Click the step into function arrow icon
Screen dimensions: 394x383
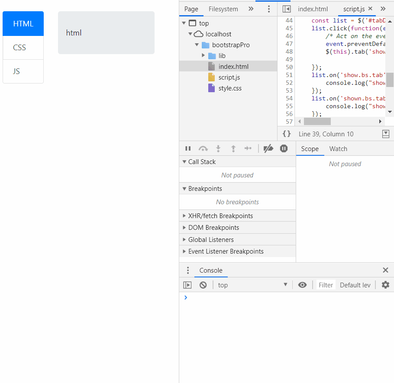[218, 148]
